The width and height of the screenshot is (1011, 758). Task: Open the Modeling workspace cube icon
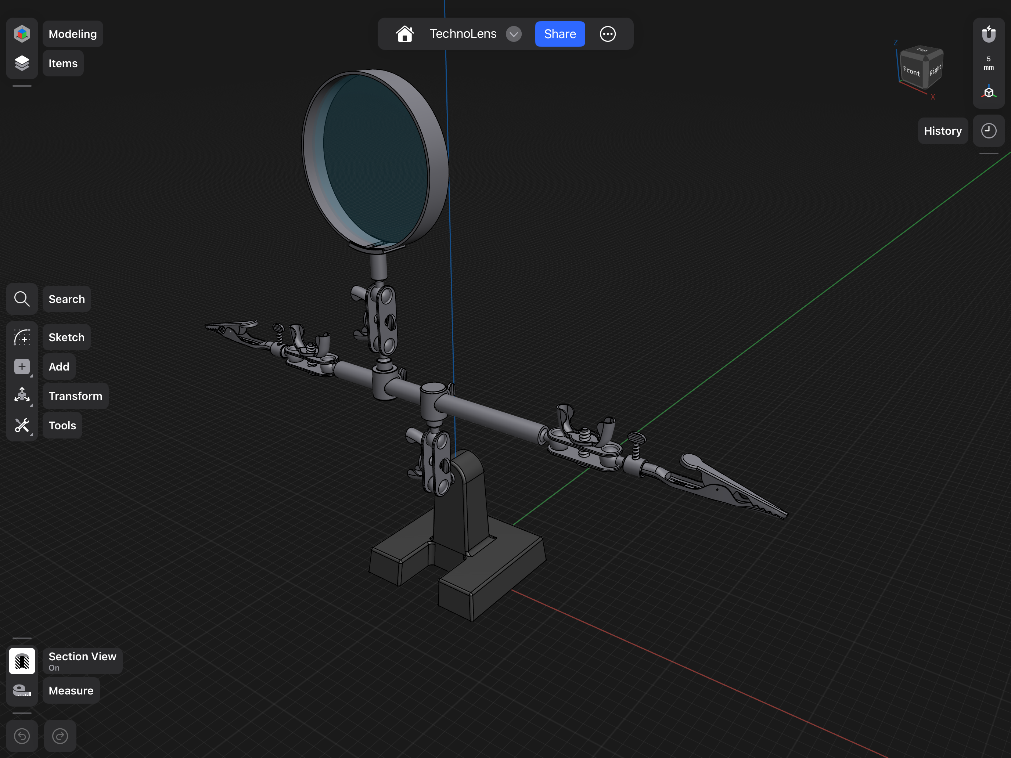[x=22, y=34]
